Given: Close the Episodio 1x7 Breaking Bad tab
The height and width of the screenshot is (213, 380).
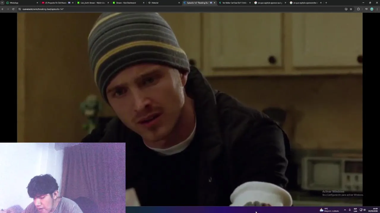Looking at the screenshot, I should tap(214, 3).
